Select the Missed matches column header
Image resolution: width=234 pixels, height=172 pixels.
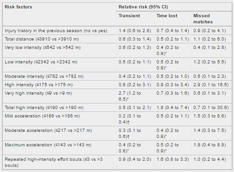pos(203,19)
